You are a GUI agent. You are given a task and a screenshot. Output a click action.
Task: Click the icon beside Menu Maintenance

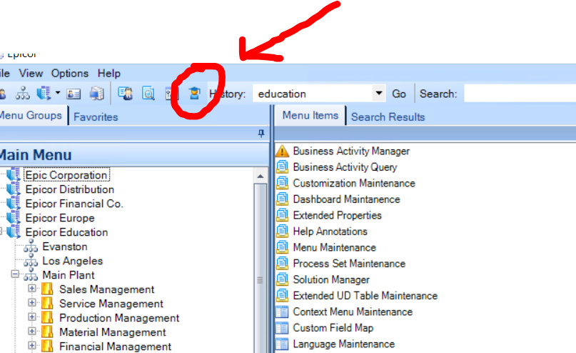[282, 247]
